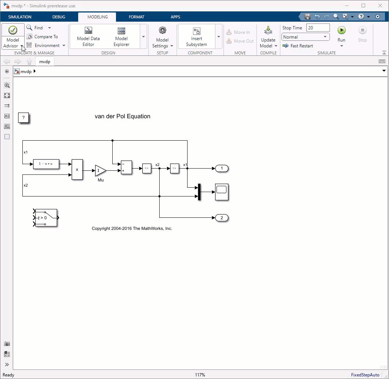Expand the Environment dropdown arrow
The width and height of the screenshot is (389, 379).
click(64, 46)
